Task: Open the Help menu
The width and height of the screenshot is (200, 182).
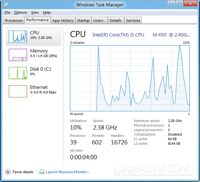Action: pyautogui.click(x=47, y=13)
